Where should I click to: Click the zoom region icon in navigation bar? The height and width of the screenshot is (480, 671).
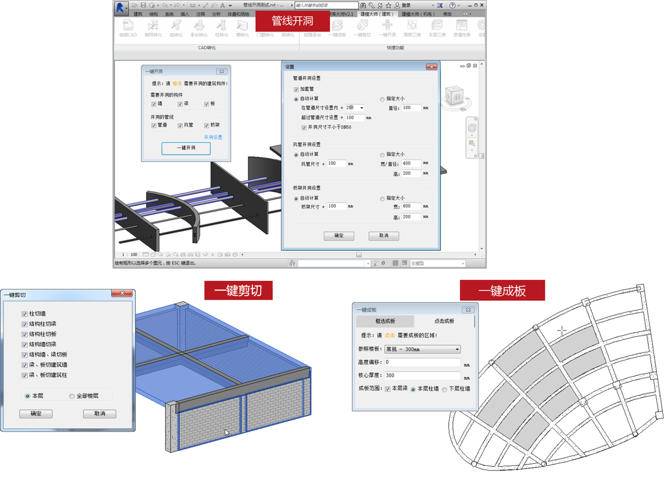pyautogui.click(x=472, y=143)
